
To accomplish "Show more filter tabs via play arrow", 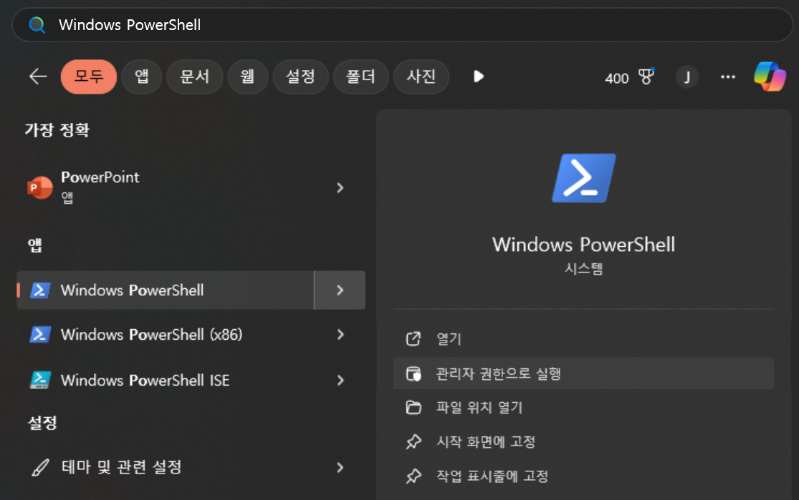I will pos(478,77).
